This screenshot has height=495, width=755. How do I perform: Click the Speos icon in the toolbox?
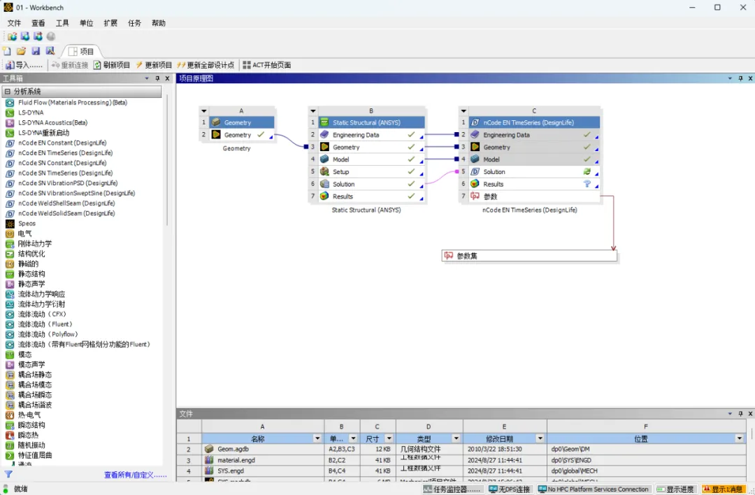(x=10, y=224)
